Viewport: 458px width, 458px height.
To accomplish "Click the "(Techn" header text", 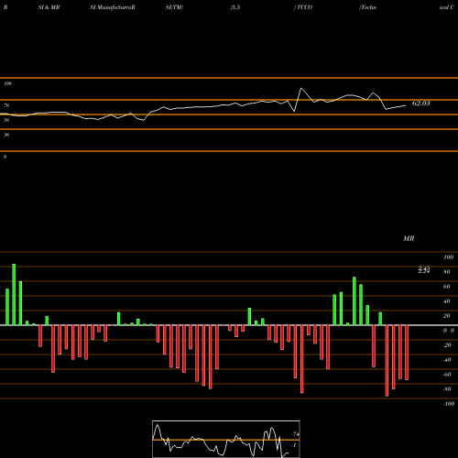I will click(x=368, y=7).
